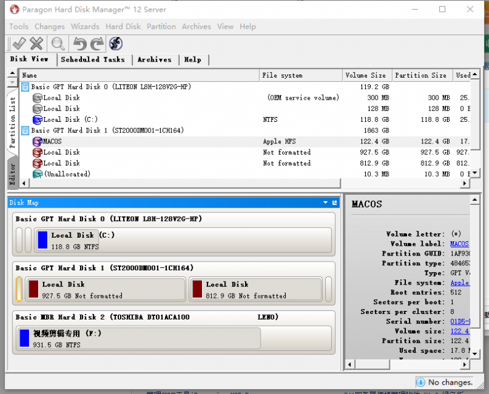The height and width of the screenshot is (394, 489).
Task: Switch to the Help tab
Action: pos(193,60)
